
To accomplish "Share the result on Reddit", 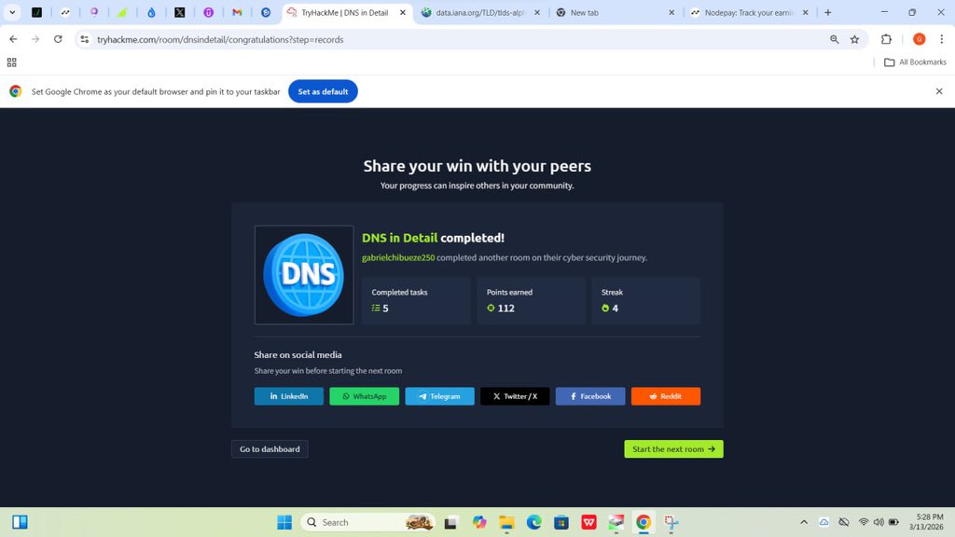I will 666,395.
